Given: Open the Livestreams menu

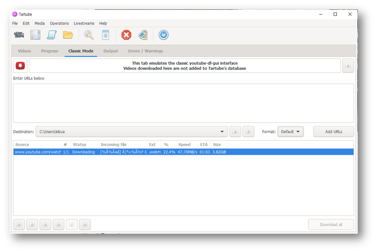Looking at the screenshot, I should point(84,24).
